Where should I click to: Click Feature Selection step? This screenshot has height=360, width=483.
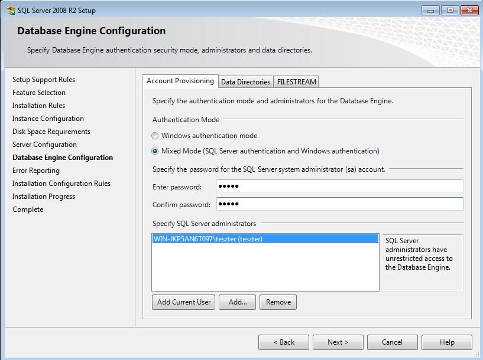click(39, 93)
